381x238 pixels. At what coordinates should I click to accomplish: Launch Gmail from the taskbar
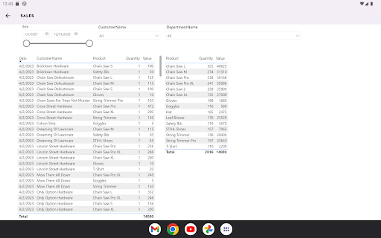[x=155, y=229]
